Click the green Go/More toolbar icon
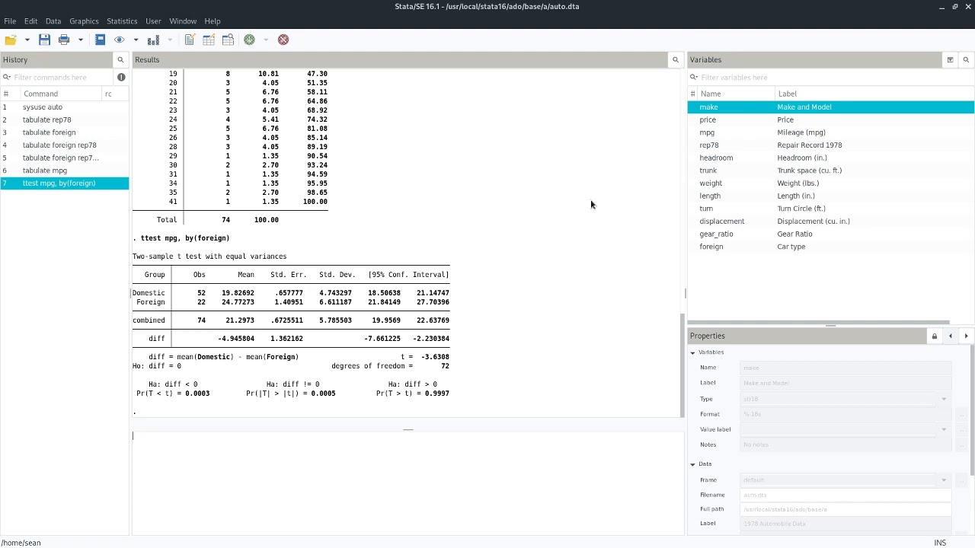 point(249,40)
